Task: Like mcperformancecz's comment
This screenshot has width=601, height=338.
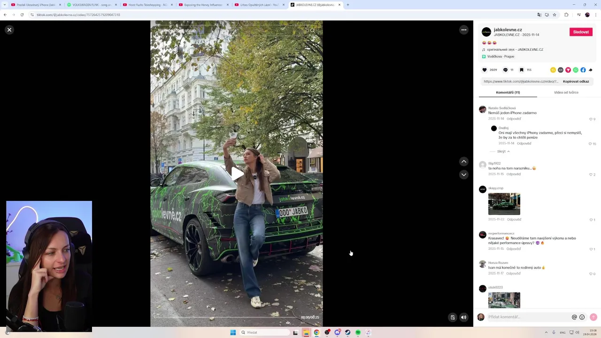Action: click(591, 249)
